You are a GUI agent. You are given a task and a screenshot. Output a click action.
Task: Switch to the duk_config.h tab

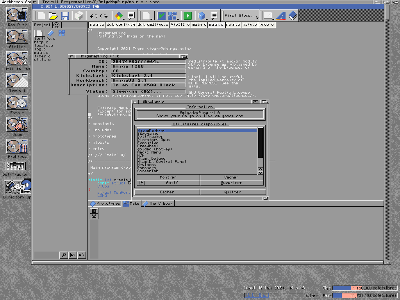tap(121, 25)
